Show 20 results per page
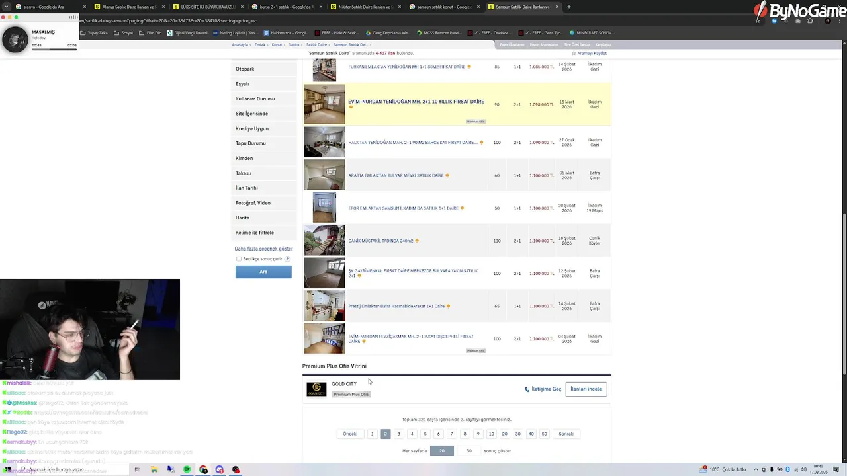The image size is (847, 476). click(x=442, y=451)
